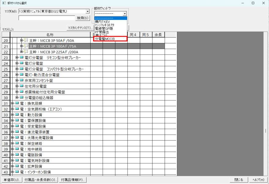Screen dimensions: 269x184
Task: Open マスタメンテナンス(T)... button
Action: (x=80, y=28)
